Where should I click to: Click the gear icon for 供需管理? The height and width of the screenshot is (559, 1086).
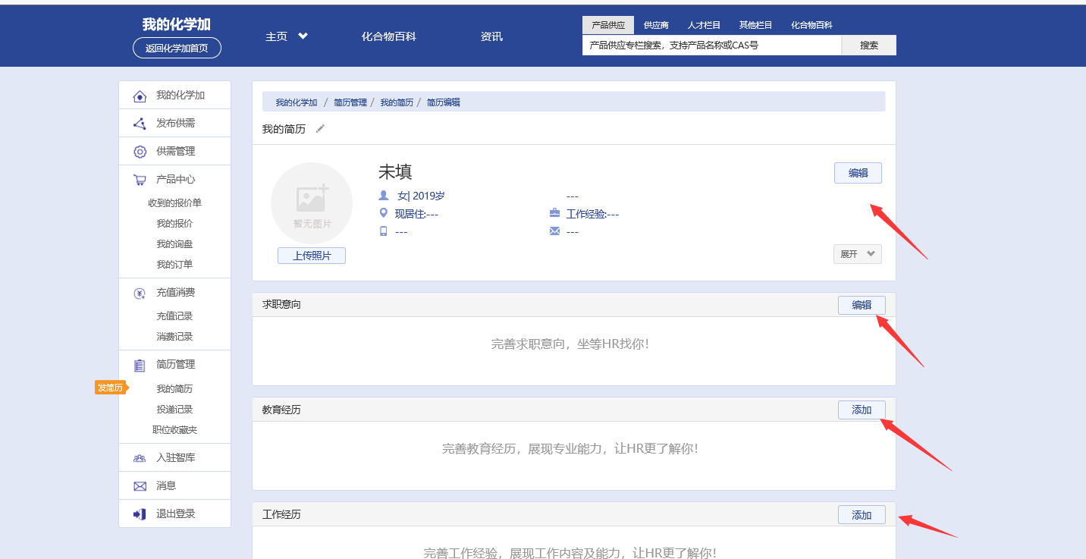pyautogui.click(x=140, y=152)
